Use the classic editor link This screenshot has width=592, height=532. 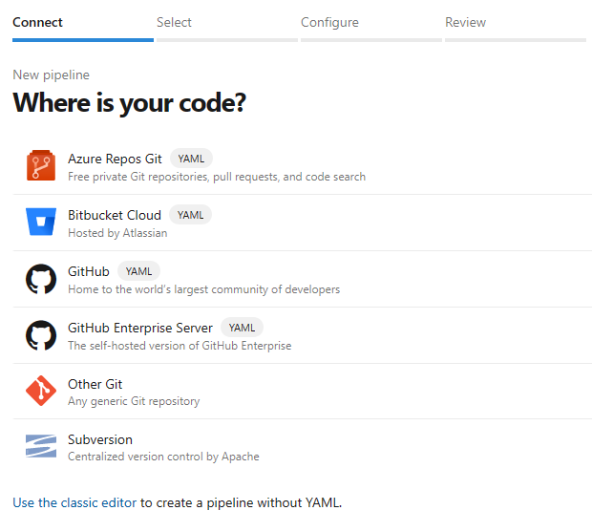[75, 502]
